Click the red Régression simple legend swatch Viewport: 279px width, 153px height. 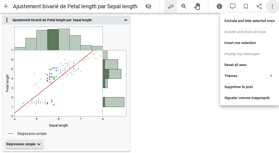(x=11, y=134)
